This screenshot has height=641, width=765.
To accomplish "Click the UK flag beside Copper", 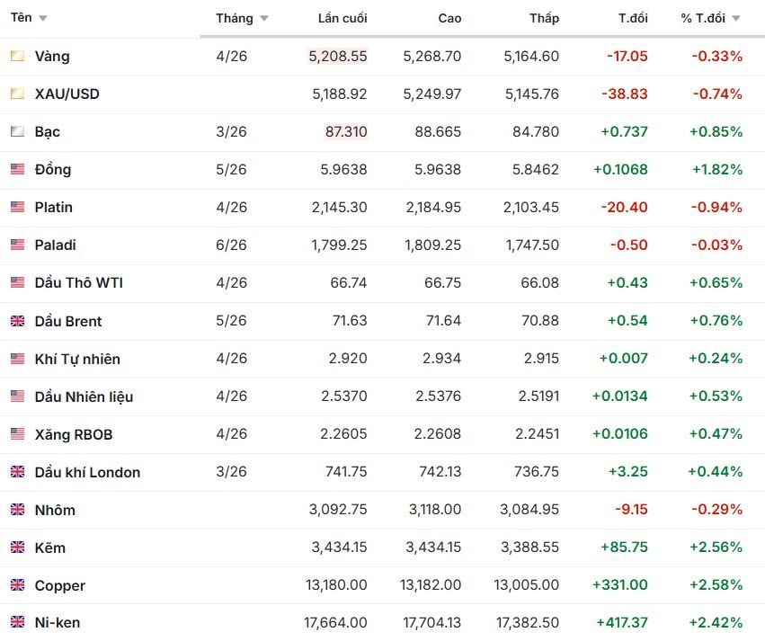I will (17, 585).
